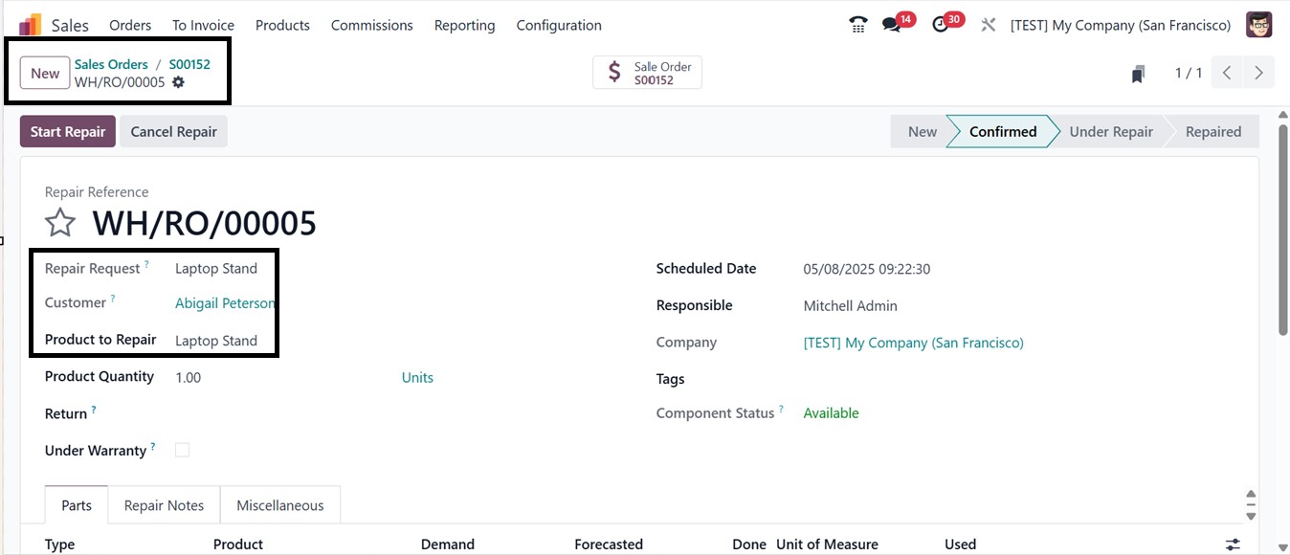
Task: Open Mitchell Admin user avatar menu
Action: [1258, 25]
